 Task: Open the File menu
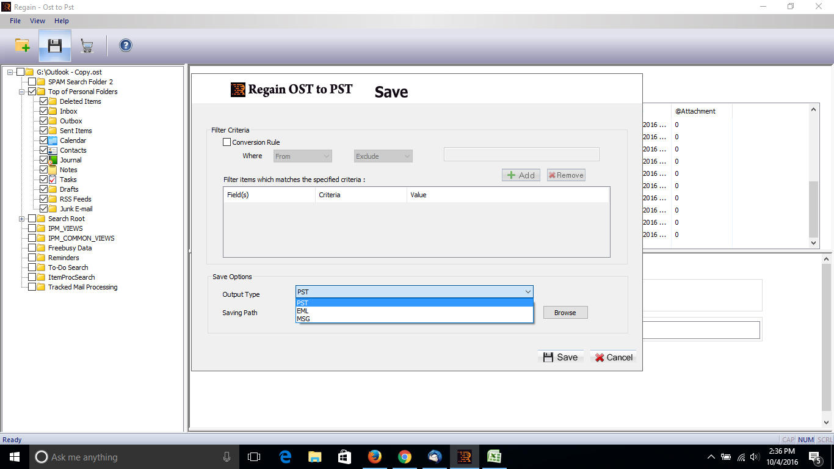[x=15, y=21]
